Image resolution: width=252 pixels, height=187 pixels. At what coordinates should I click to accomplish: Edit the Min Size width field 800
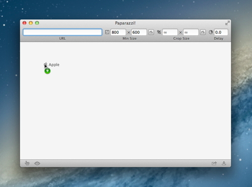(x=118, y=32)
